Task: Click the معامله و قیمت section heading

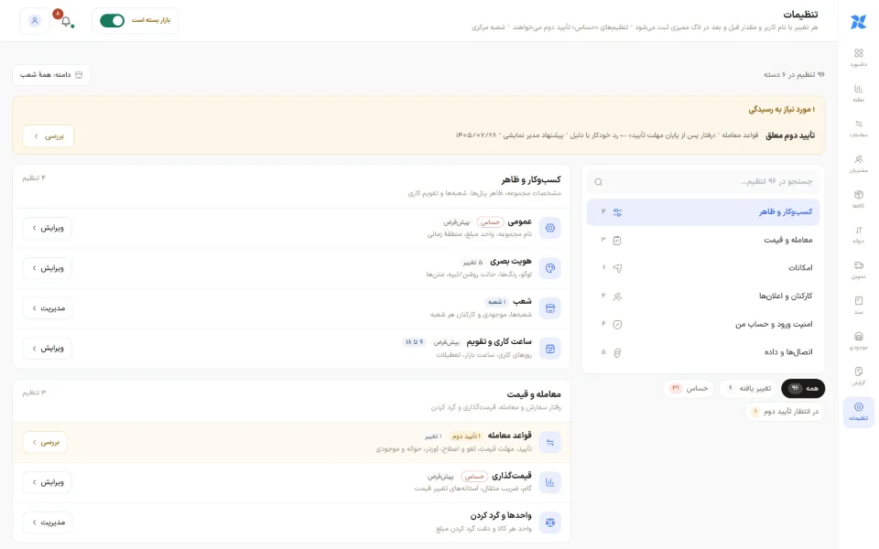Action: (x=534, y=394)
